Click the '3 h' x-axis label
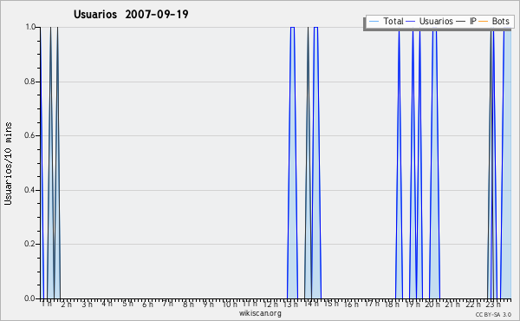Viewport: 520px width, 321px height. (87, 304)
